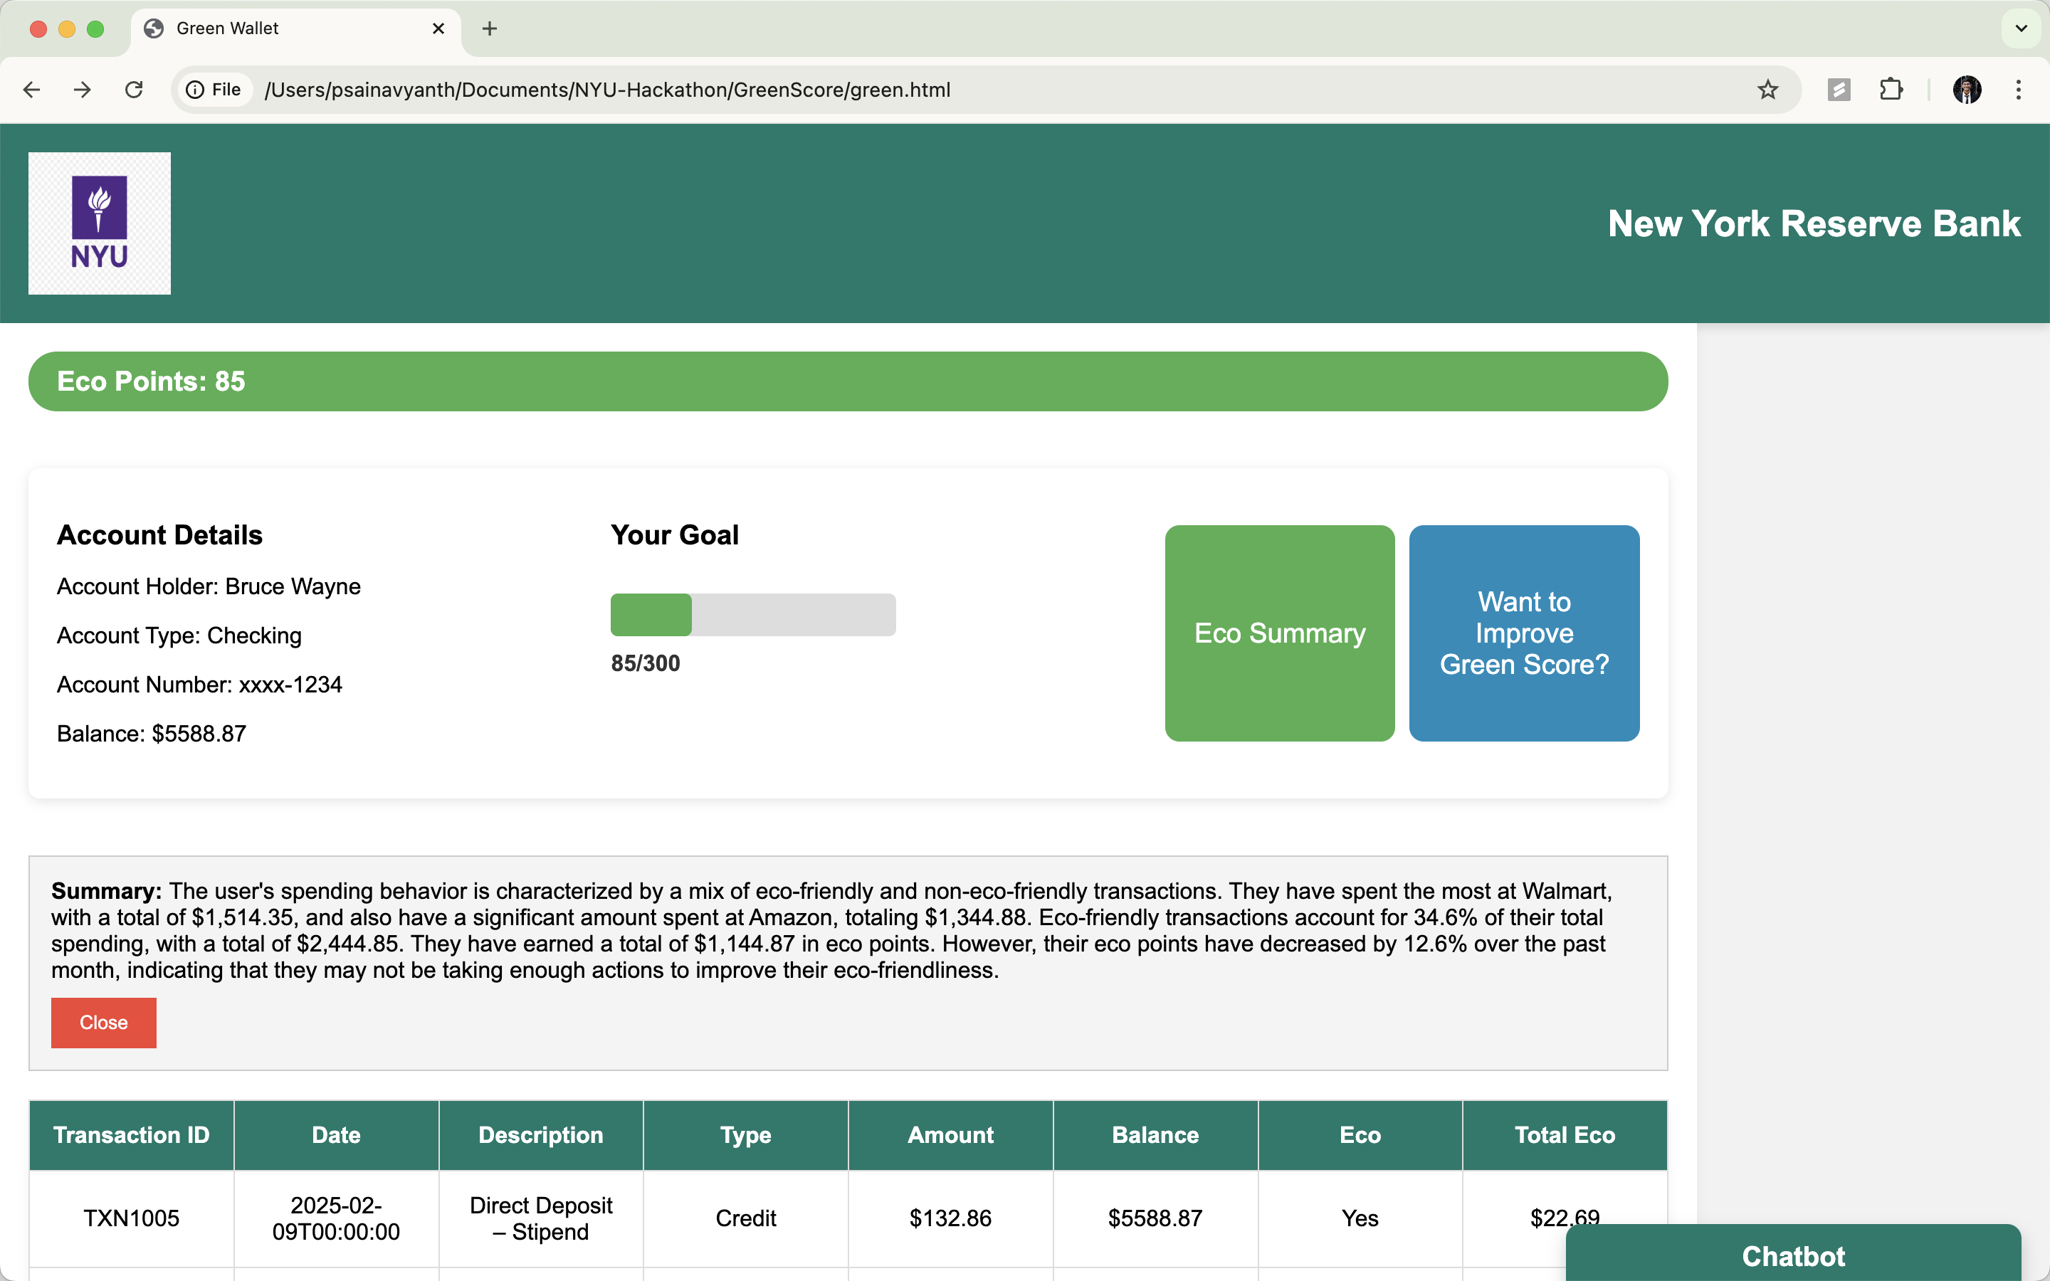Click the gray extension icon beside star
The height and width of the screenshot is (1281, 2050).
1838,90
